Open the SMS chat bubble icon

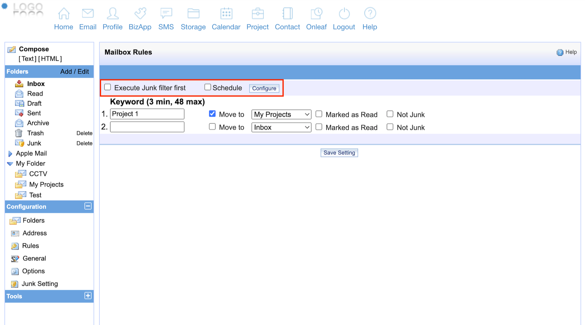coord(166,14)
